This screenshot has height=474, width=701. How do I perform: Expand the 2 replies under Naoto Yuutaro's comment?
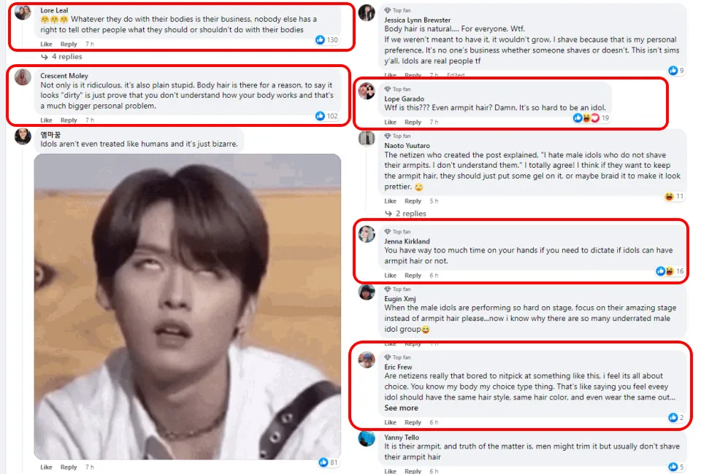406,214
